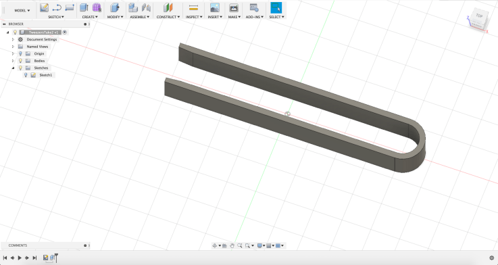Open timeline settings gear icon
Image resolution: width=498 pixels, height=265 pixels.
492,258
